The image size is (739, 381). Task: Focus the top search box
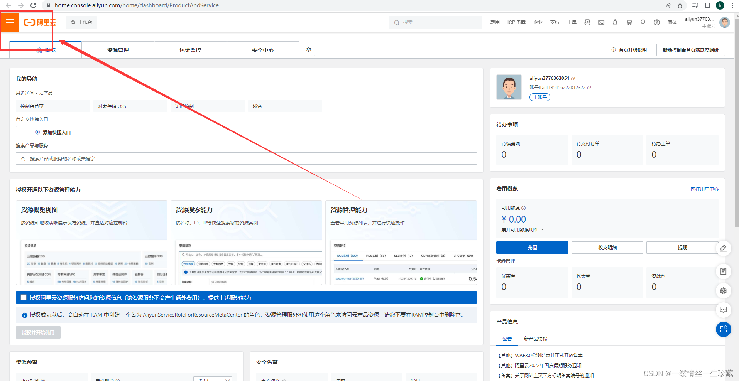point(436,22)
